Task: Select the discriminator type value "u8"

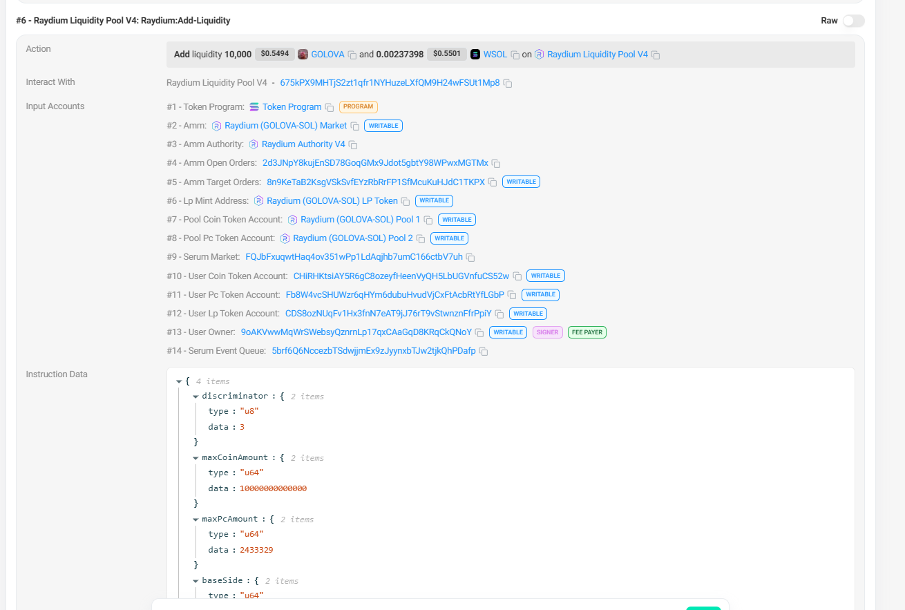Action: coord(249,411)
